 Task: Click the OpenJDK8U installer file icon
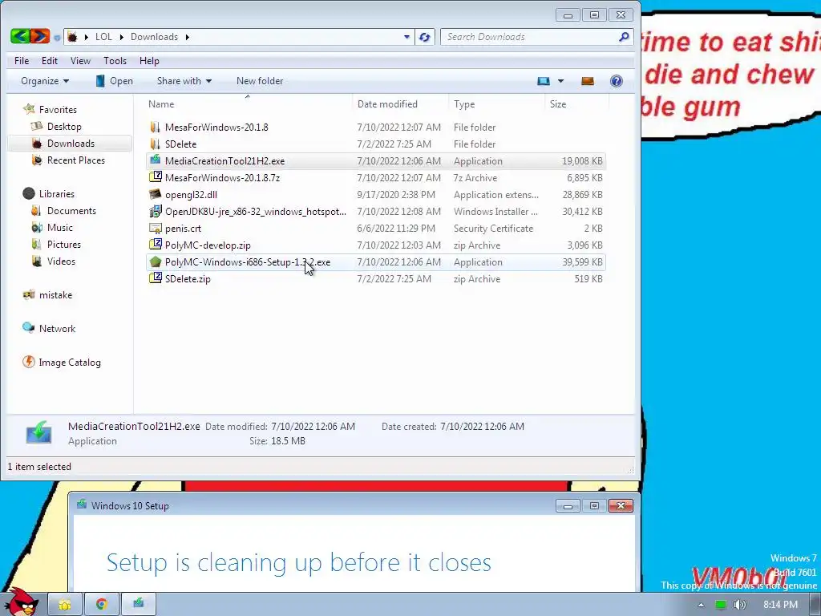155,212
